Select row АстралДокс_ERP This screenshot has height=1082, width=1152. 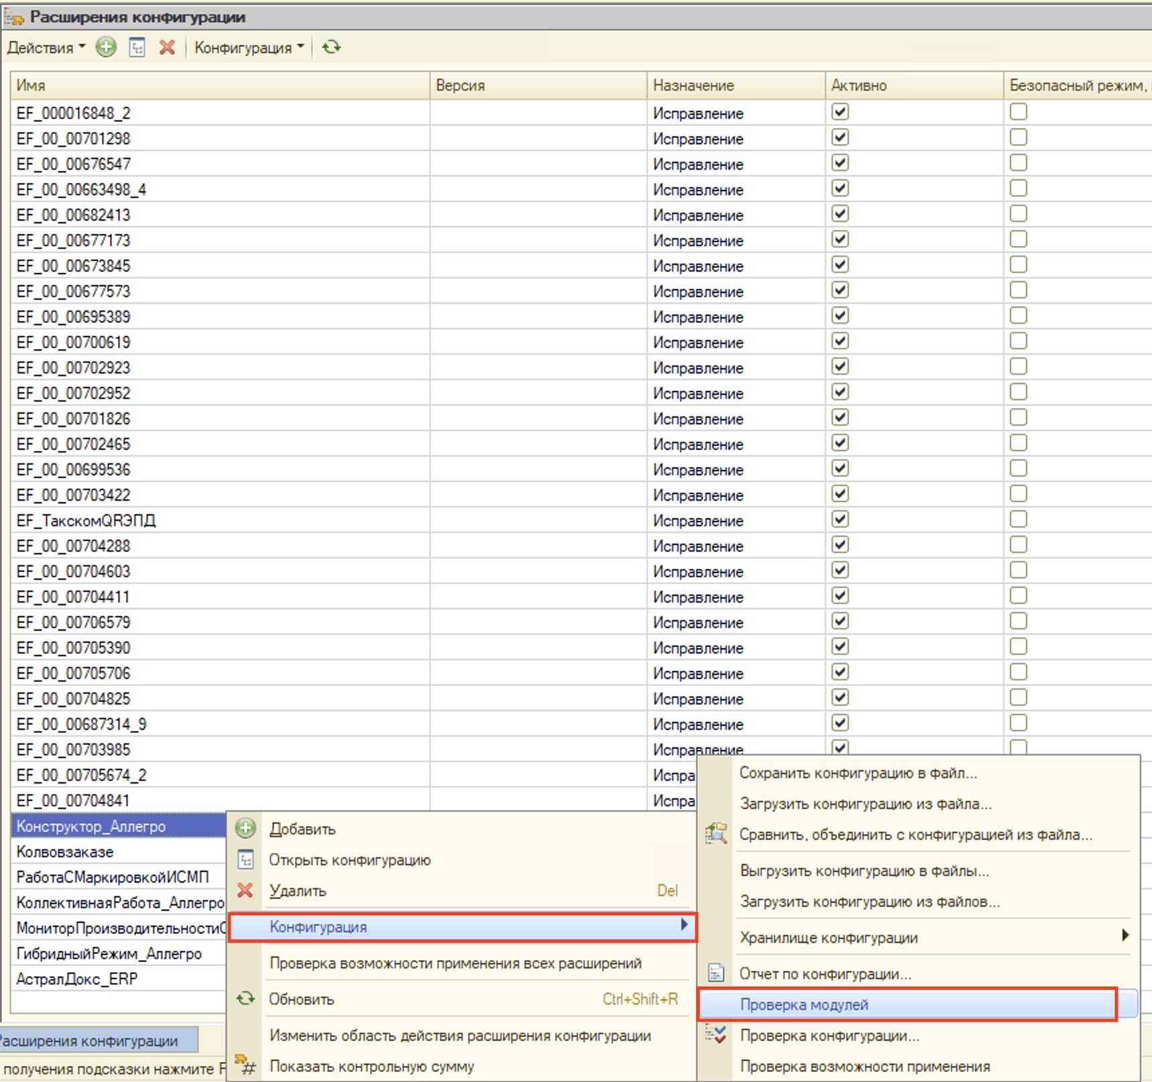click(x=119, y=979)
